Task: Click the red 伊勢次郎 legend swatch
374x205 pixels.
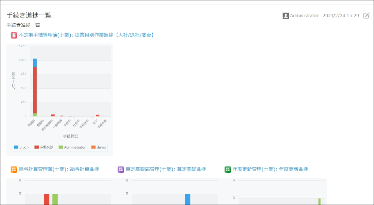Action: [37, 147]
